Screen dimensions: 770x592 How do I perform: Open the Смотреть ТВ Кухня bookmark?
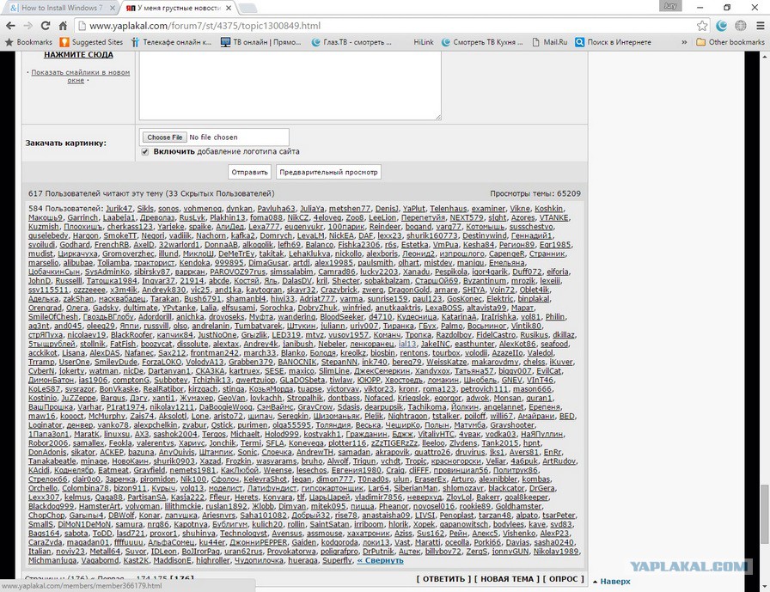tap(482, 42)
